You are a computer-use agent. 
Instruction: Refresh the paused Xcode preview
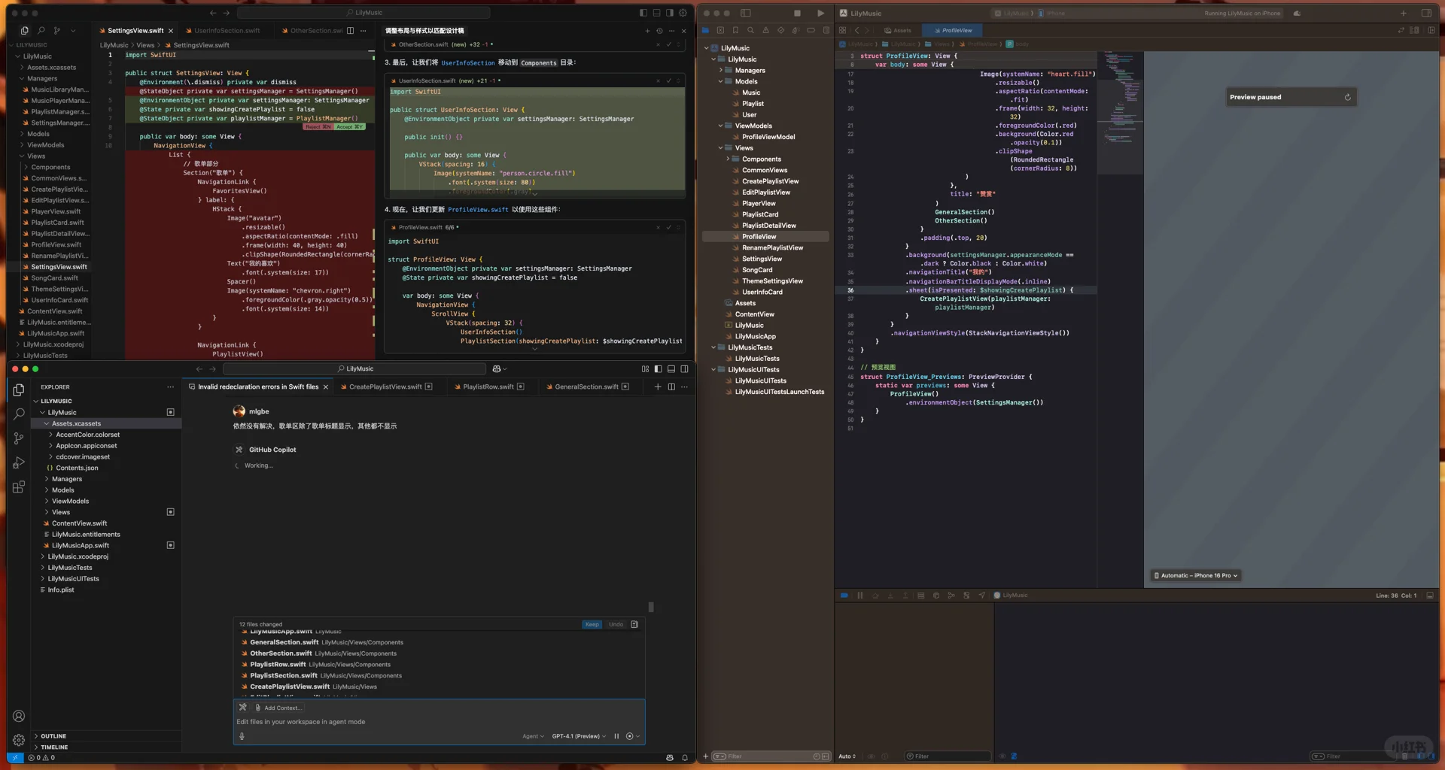1347,97
